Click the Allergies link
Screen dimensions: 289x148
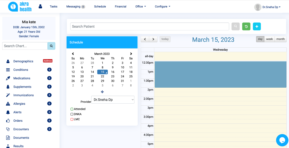click(19, 104)
